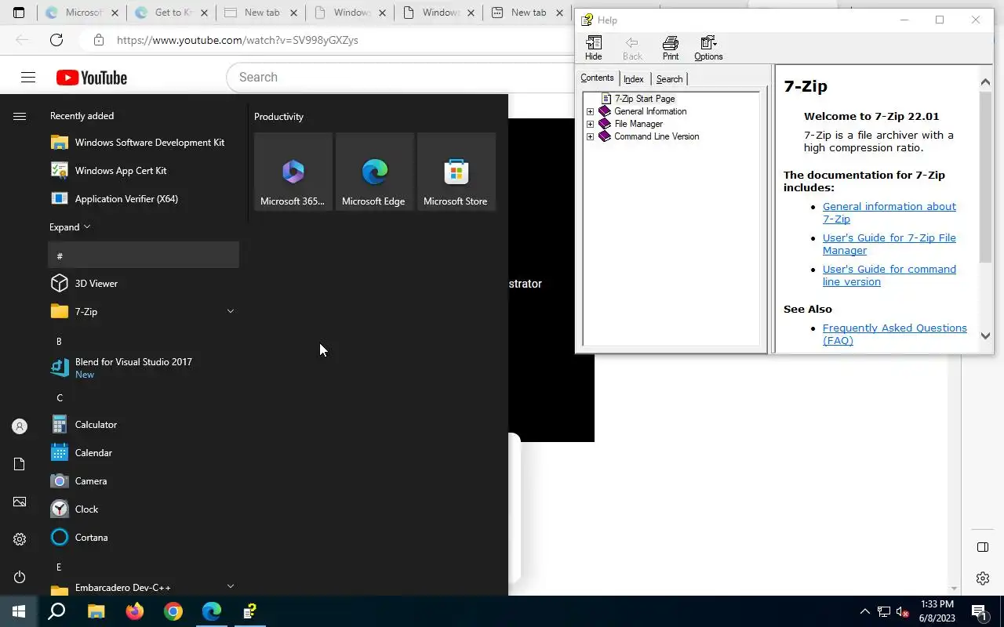
Task: Open General information about 7-Zip link
Action: (x=889, y=213)
